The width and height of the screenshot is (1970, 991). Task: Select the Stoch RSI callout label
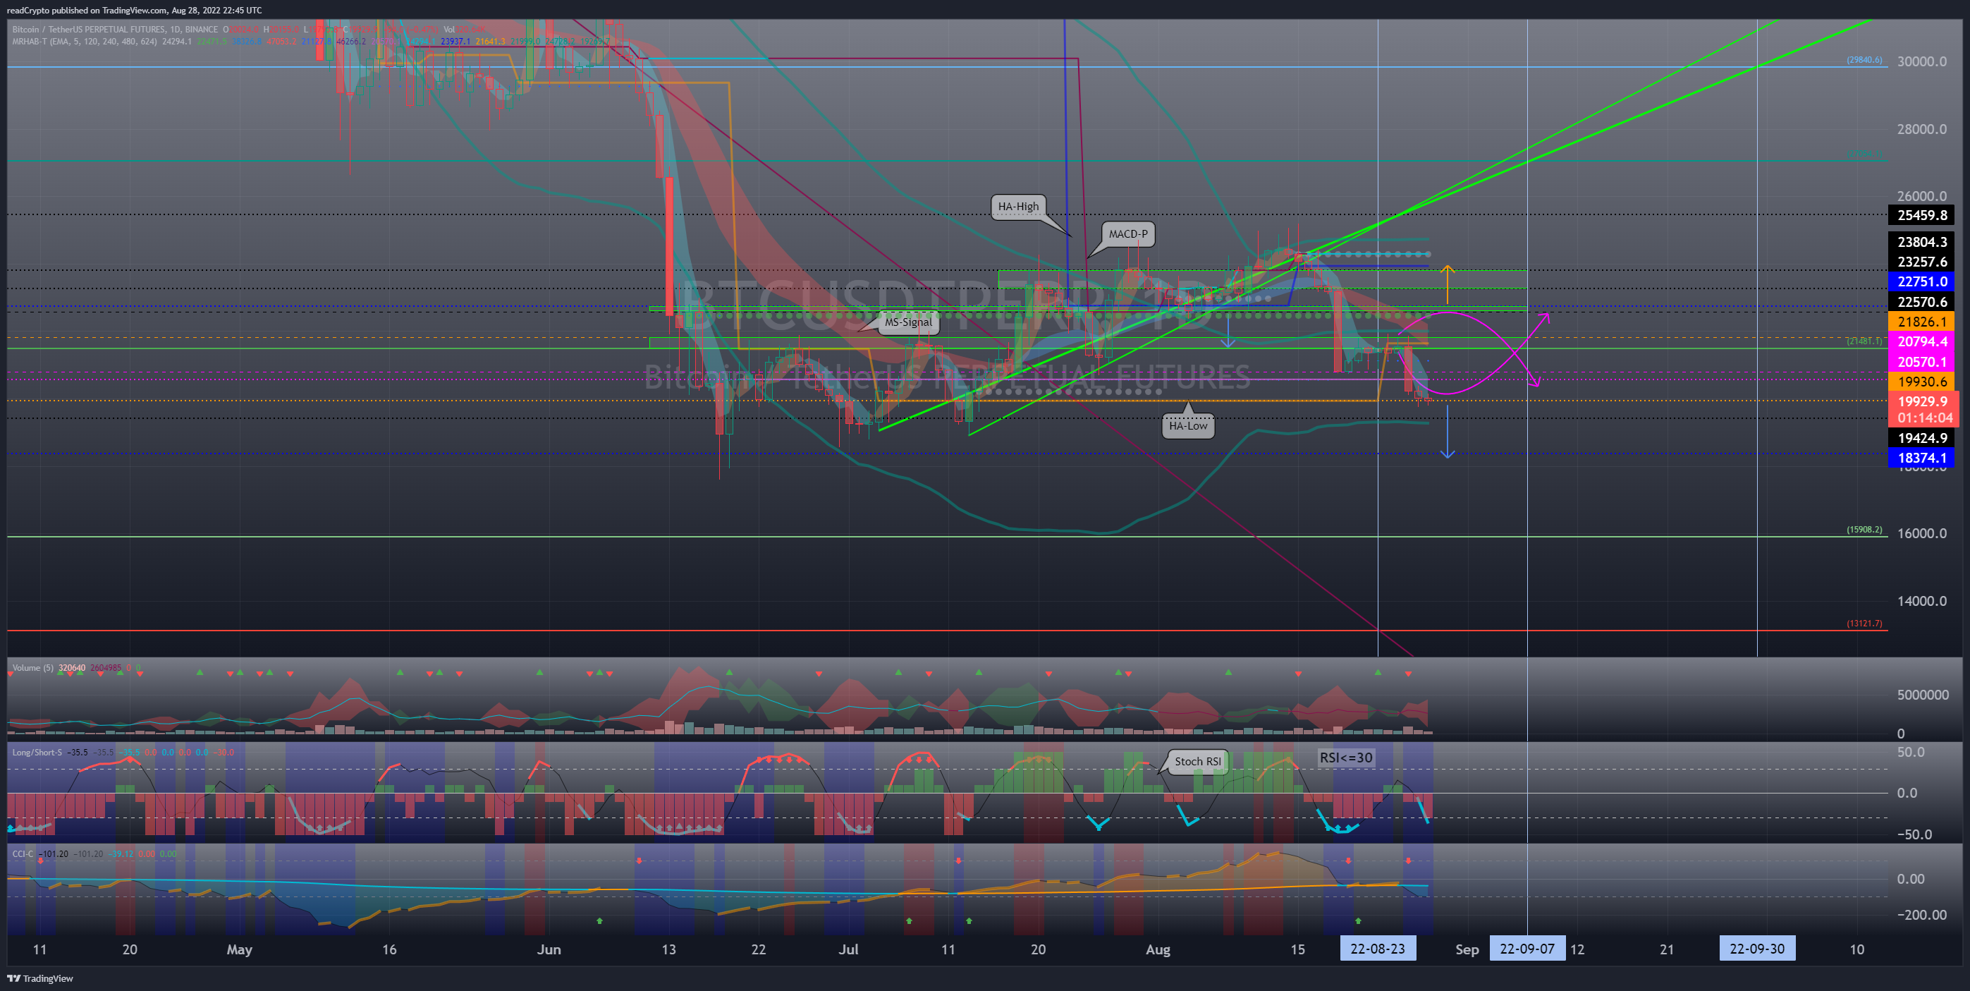pyautogui.click(x=1198, y=762)
